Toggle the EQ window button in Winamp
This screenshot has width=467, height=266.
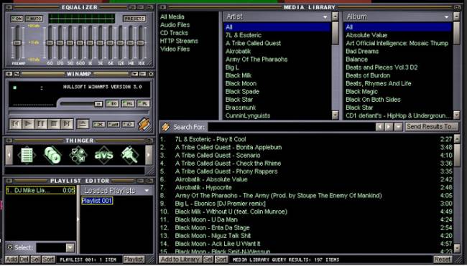(112, 104)
